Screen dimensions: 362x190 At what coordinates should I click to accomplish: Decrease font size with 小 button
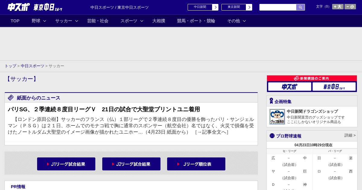point(350,7)
